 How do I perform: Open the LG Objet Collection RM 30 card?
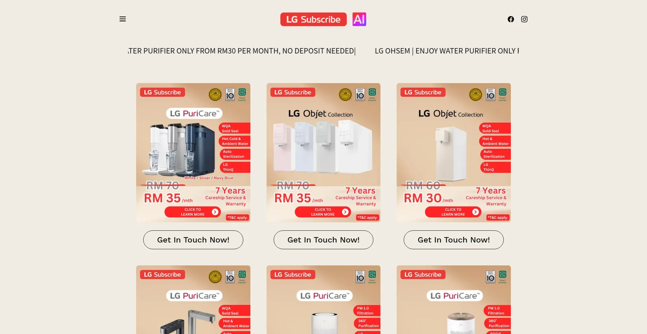click(454, 153)
